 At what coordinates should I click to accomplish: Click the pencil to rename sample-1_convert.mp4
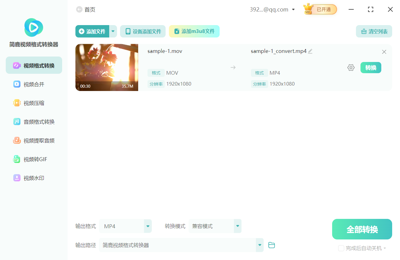pyautogui.click(x=310, y=51)
